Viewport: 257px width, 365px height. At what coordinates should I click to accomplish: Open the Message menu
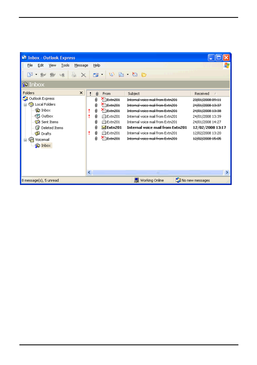pyautogui.click(x=81, y=65)
